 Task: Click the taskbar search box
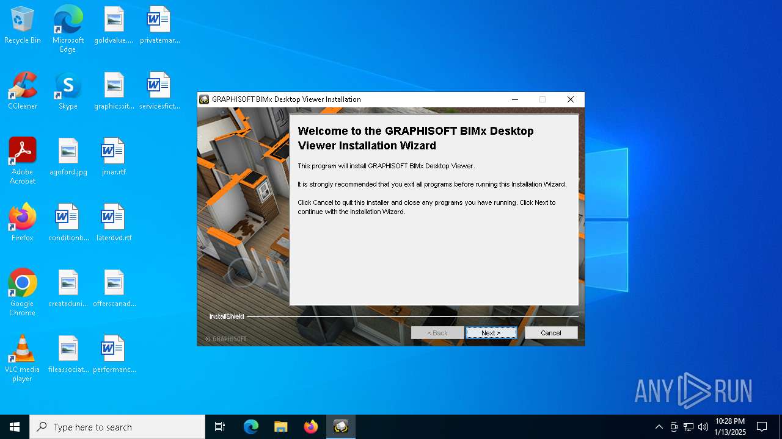point(117,427)
